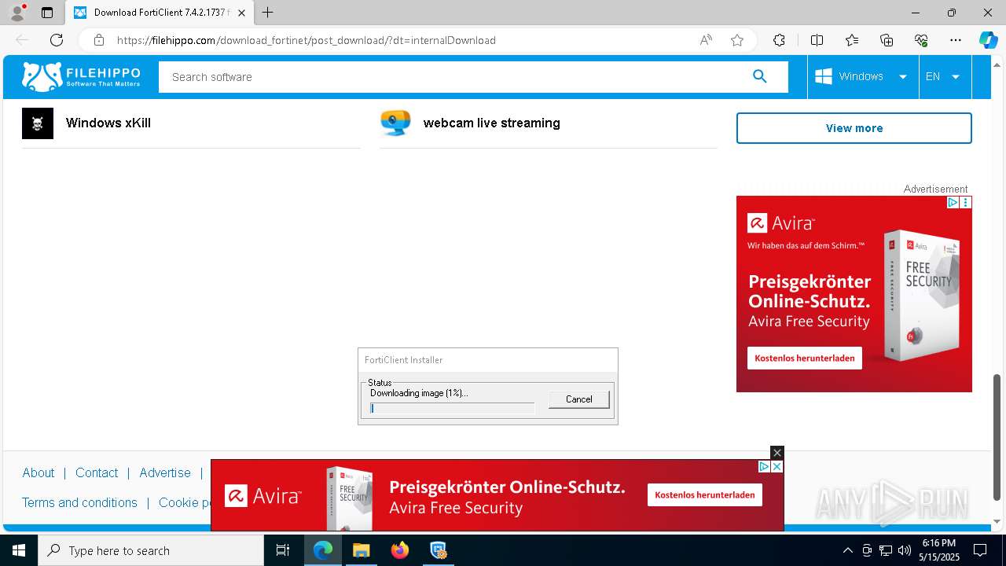Open the volume tray icon
The width and height of the screenshot is (1006, 566).
pyautogui.click(x=905, y=550)
